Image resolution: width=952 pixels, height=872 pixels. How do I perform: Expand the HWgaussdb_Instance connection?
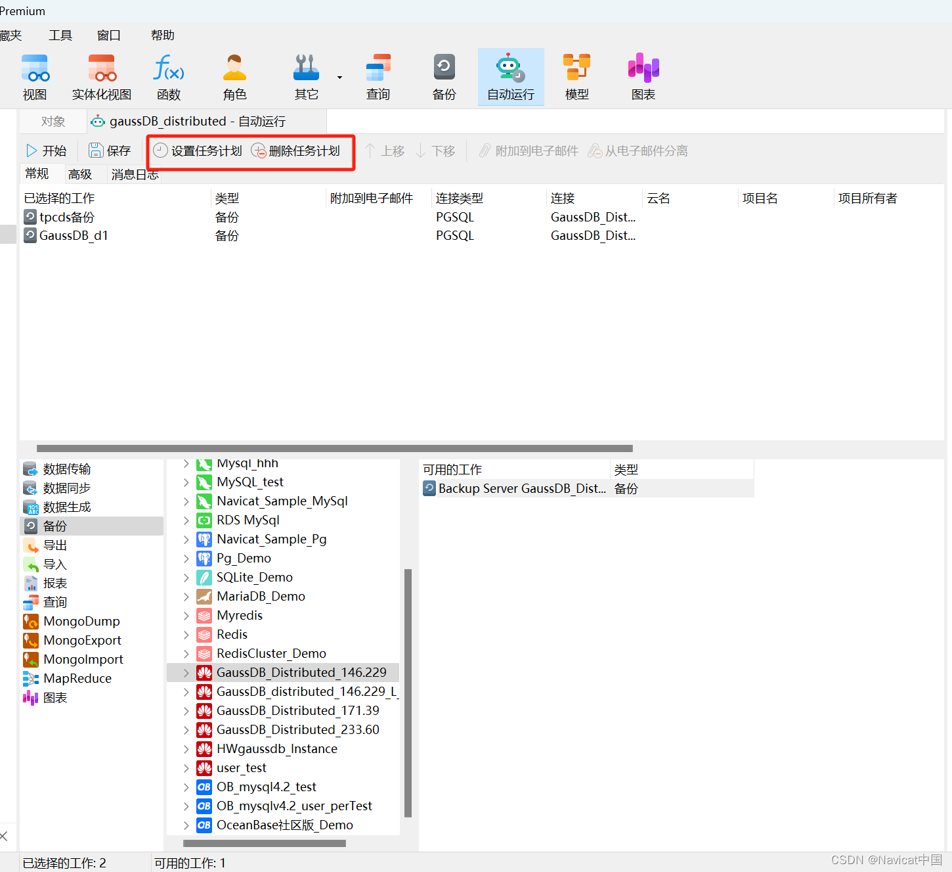click(186, 749)
